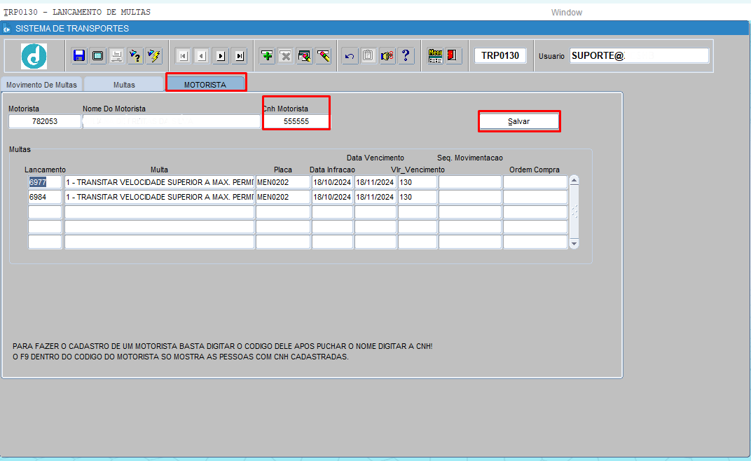The height and width of the screenshot is (461, 751).
Task: Click the TRP0130 program code field
Action: (x=500, y=55)
